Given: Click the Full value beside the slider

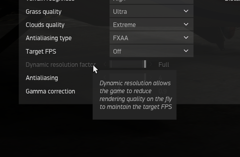Looking at the screenshot, I should [164, 65].
